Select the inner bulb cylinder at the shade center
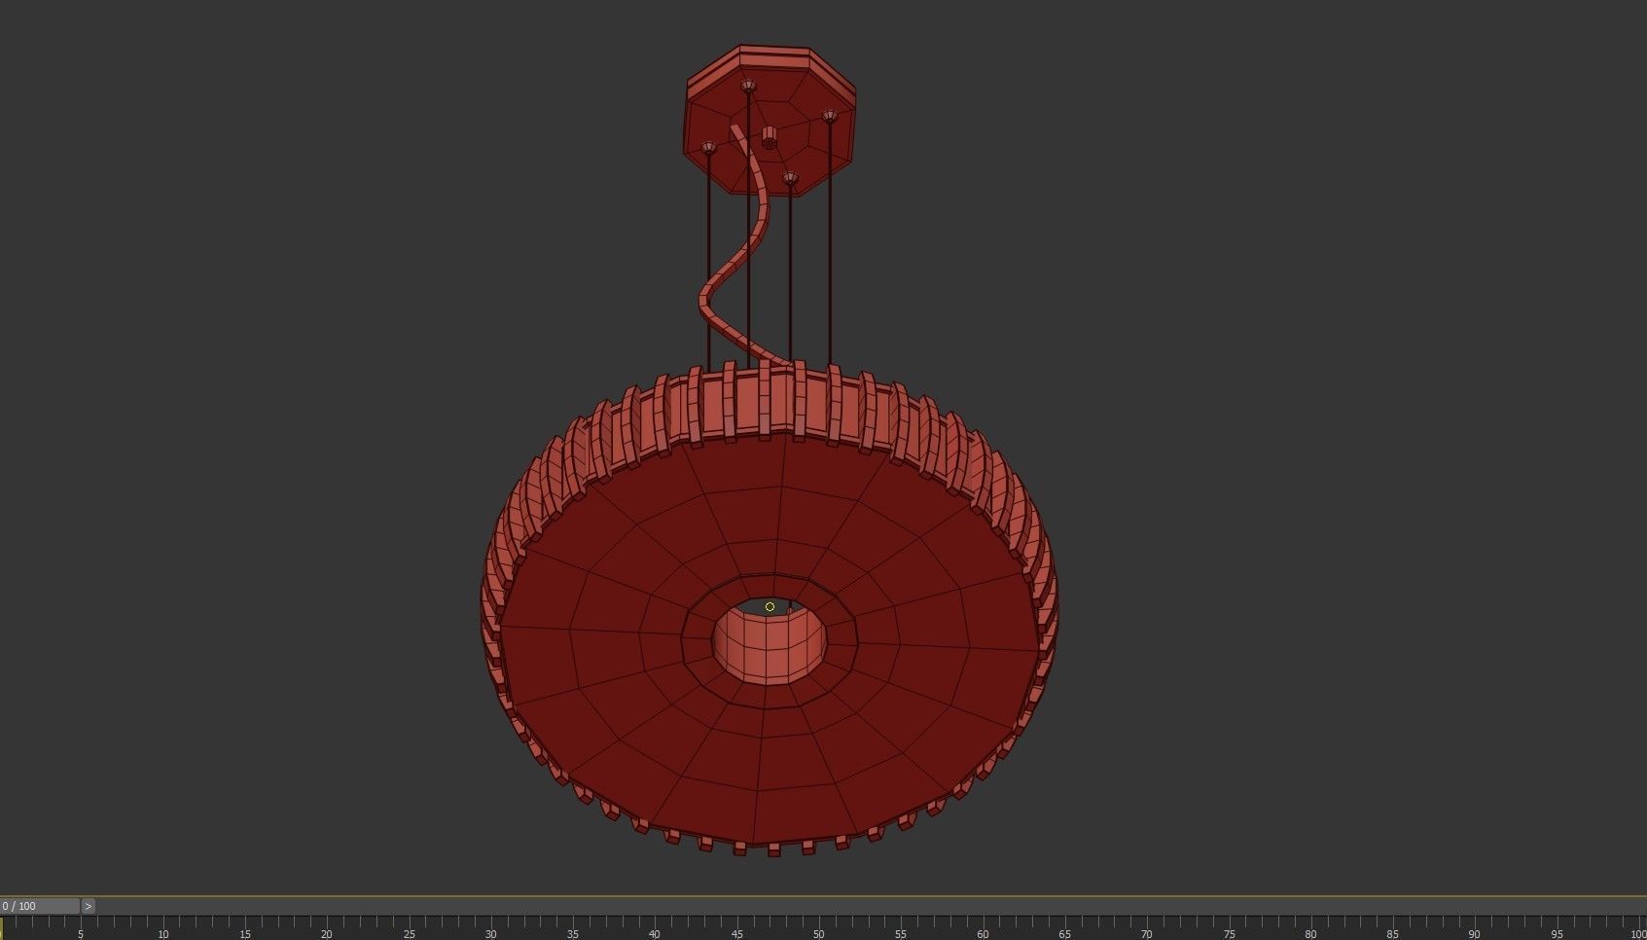1647x940 pixels. click(x=769, y=647)
